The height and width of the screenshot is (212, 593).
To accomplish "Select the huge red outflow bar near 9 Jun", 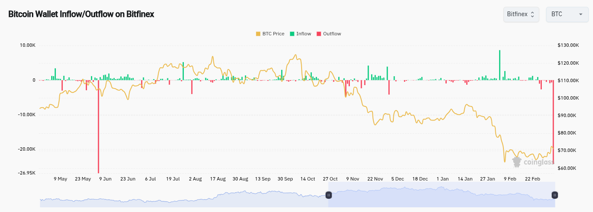I will 99,128.
